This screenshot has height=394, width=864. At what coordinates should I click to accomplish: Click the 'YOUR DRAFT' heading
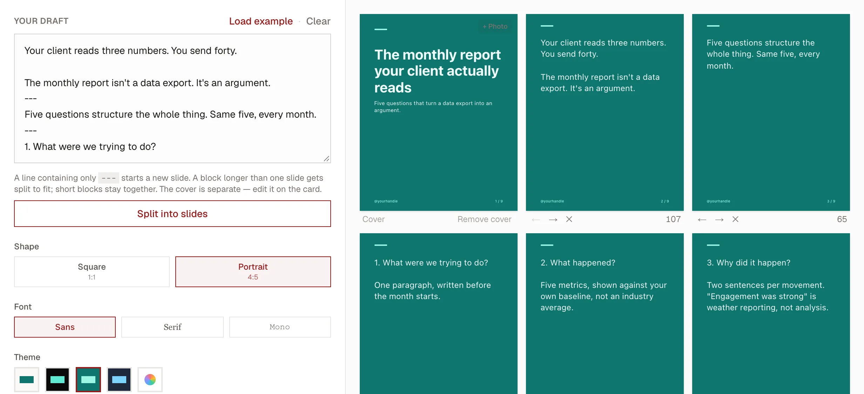point(41,21)
